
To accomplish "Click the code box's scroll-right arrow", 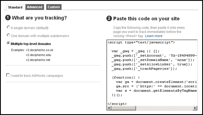I will pos(195,108).
